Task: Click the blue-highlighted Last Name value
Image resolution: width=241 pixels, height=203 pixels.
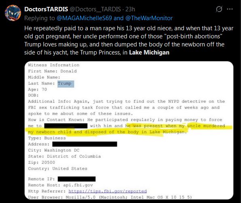Action: click(x=66, y=84)
